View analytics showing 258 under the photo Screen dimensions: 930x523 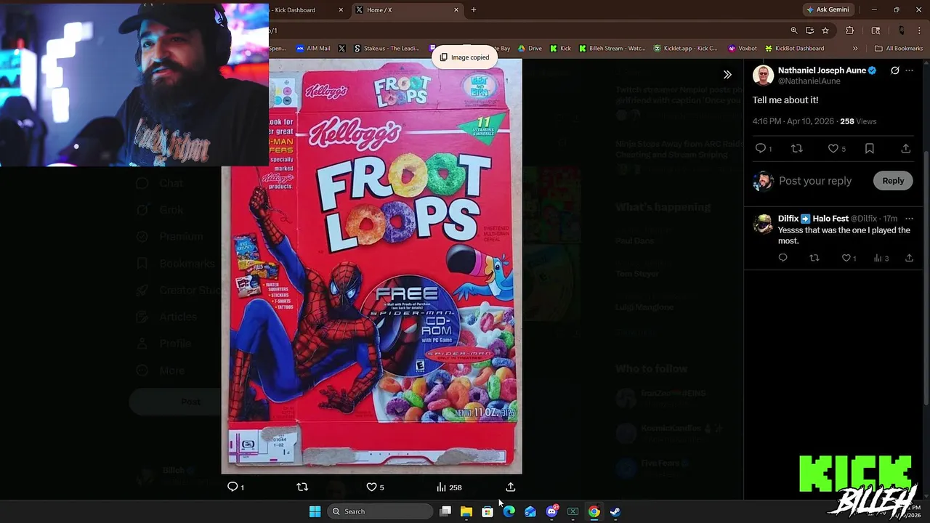449,487
